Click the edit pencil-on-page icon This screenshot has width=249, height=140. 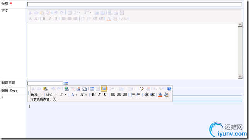click(x=98, y=89)
